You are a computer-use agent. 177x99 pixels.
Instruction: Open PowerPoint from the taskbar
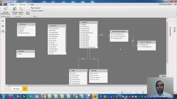point(44,97)
